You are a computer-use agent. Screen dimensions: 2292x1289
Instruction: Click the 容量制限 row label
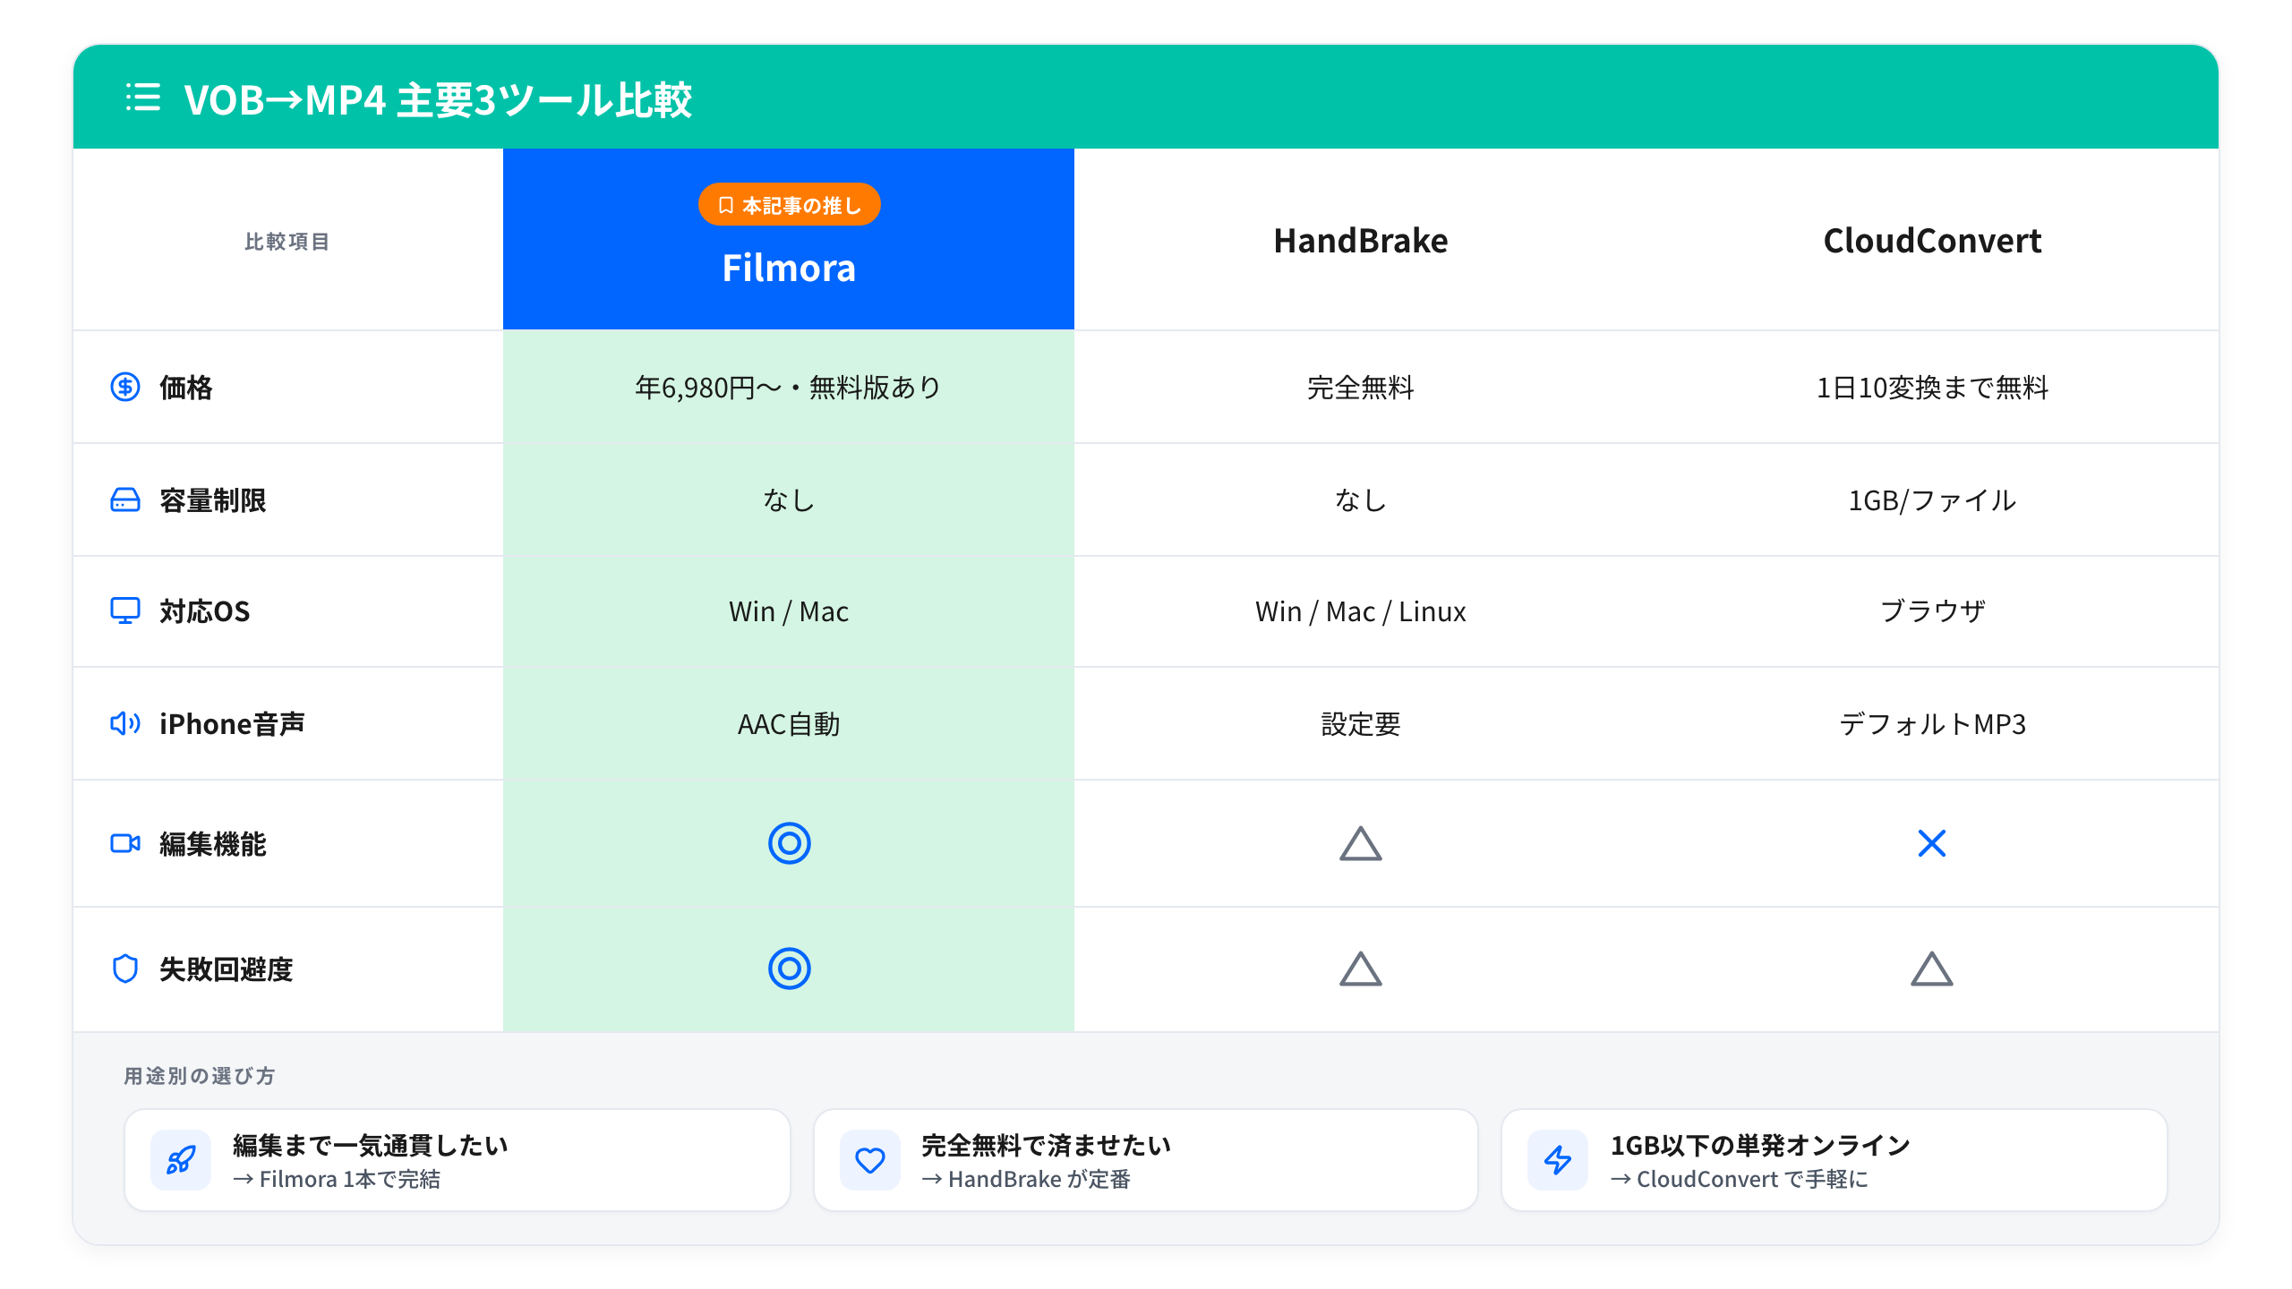click(213, 500)
